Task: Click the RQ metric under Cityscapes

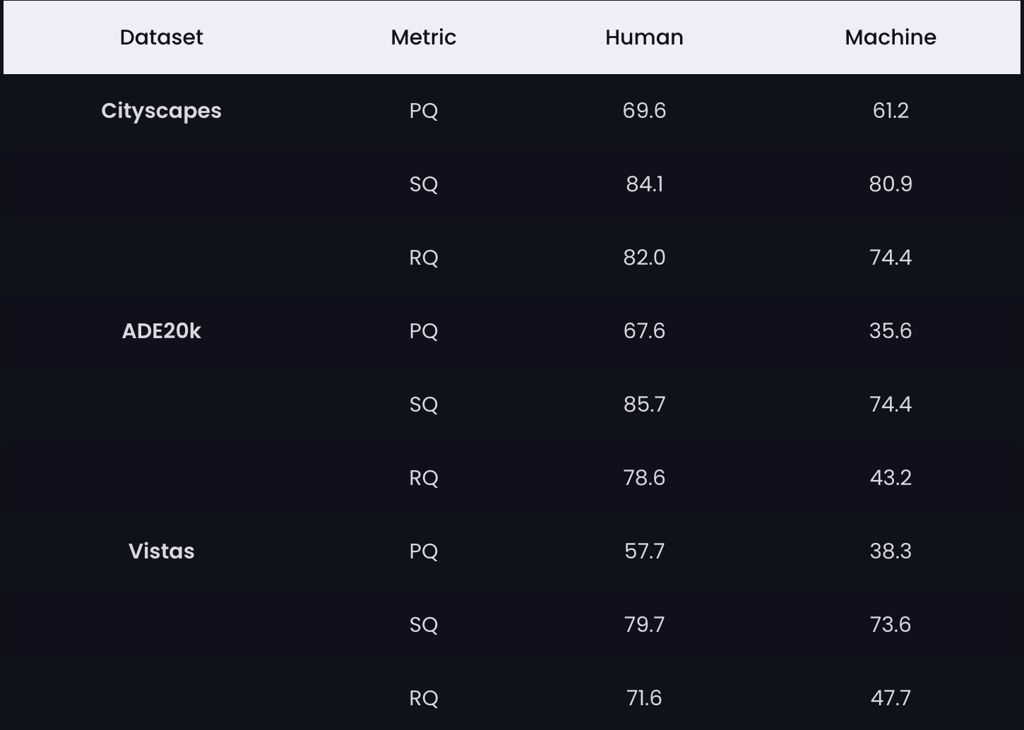Action: (423, 257)
